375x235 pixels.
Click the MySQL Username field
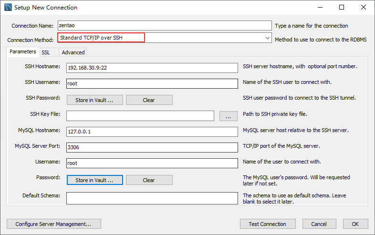click(x=152, y=163)
